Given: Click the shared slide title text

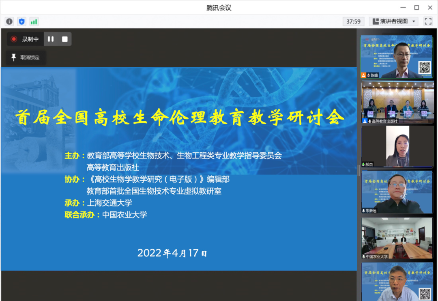Looking at the screenshot, I should (179, 117).
